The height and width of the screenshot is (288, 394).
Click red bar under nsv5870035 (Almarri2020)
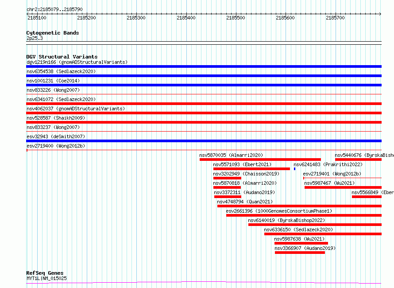(260, 160)
